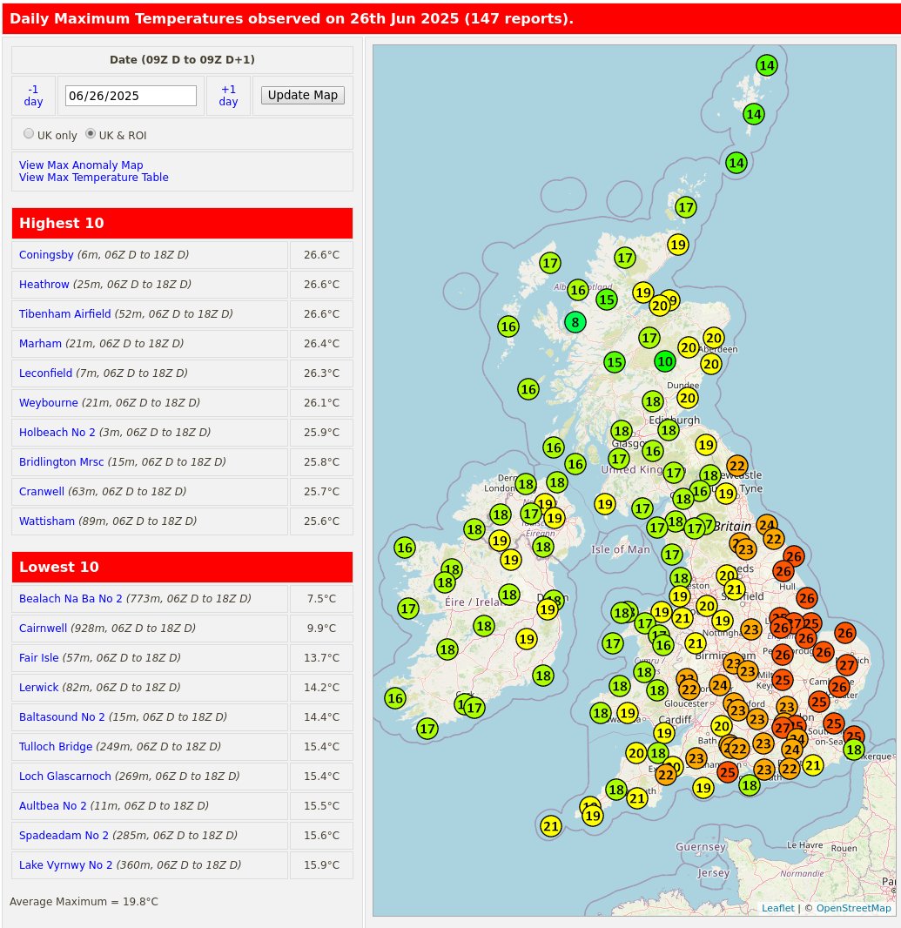Click the 18 marker on Edinburgh
This screenshot has height=928, width=901.
(669, 430)
